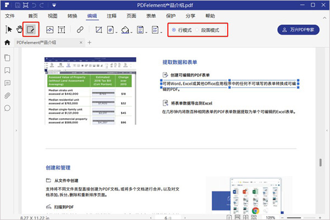
Task: Click the Add Image tool
Action: [x=50, y=30]
